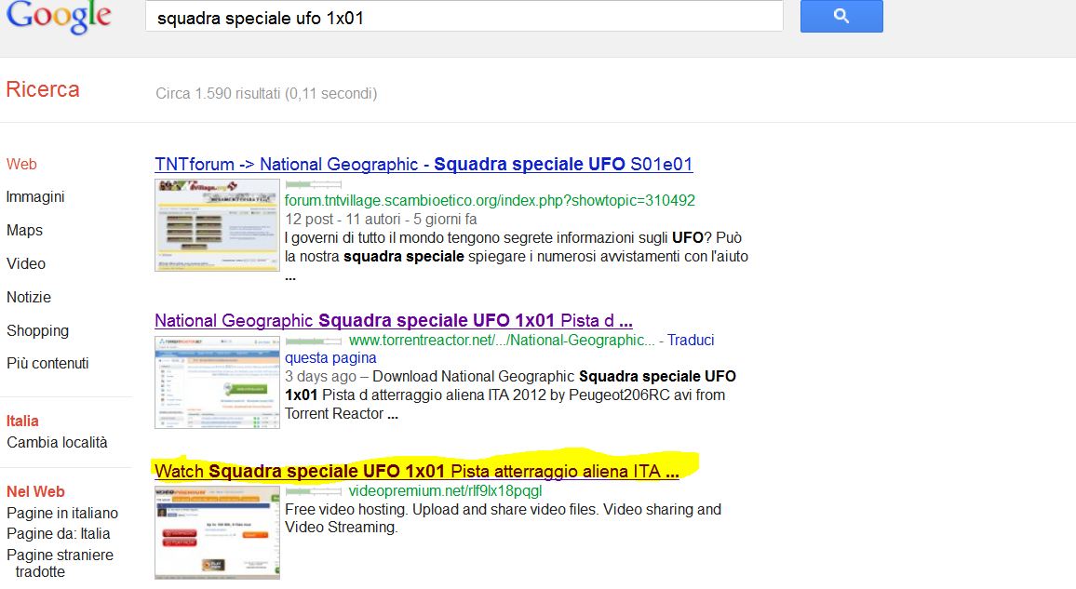Expand Più contenuti options

click(x=48, y=364)
